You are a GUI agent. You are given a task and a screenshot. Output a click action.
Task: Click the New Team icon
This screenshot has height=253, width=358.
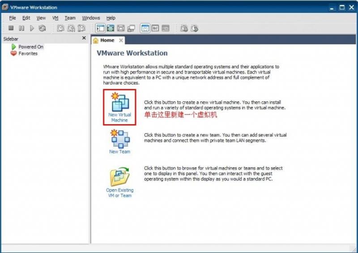(x=119, y=139)
